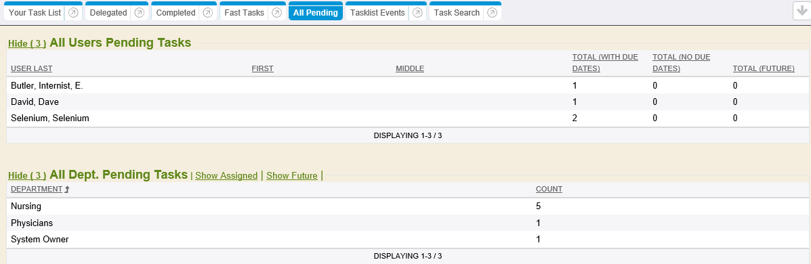Viewport: 811px width, 264px height.
Task: Click the Show Future link
Action: click(x=292, y=175)
